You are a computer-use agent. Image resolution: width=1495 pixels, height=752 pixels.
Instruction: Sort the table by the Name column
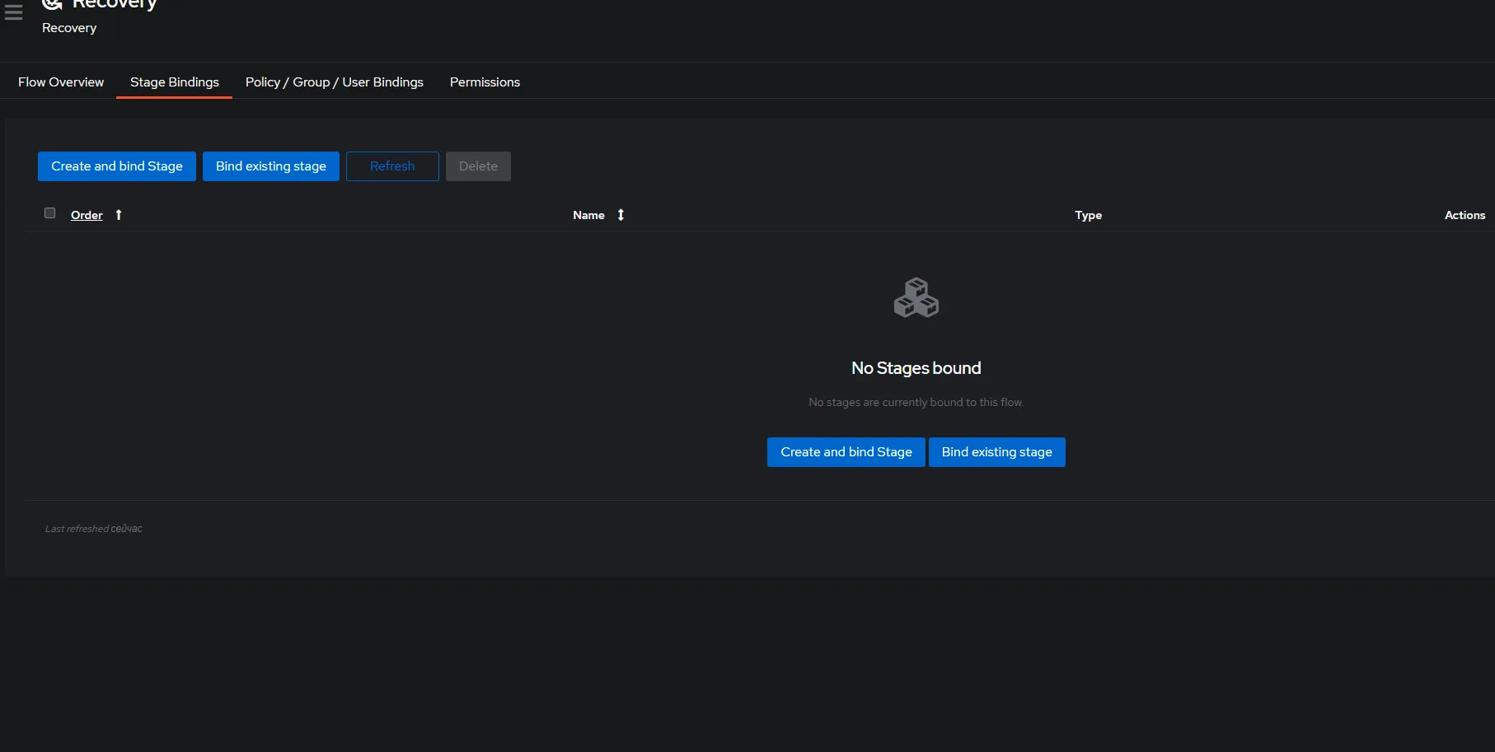pyautogui.click(x=588, y=214)
